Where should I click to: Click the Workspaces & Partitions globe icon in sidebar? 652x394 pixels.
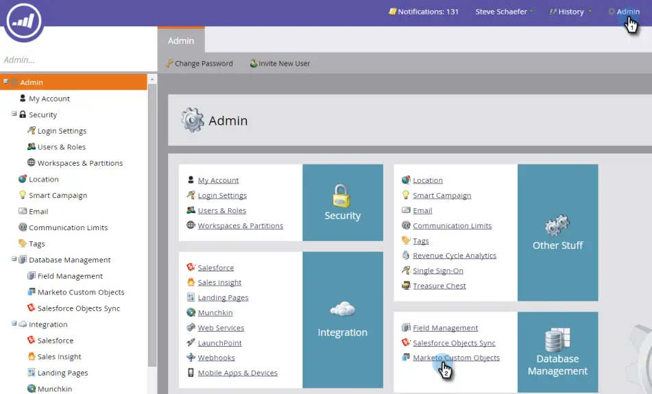[31, 162]
